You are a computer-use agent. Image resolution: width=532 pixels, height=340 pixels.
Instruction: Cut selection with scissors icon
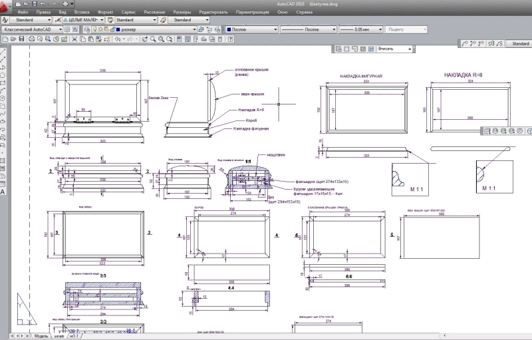(74, 39)
